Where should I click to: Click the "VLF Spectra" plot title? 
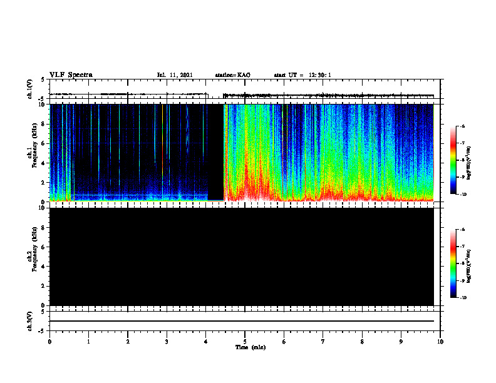(x=71, y=75)
